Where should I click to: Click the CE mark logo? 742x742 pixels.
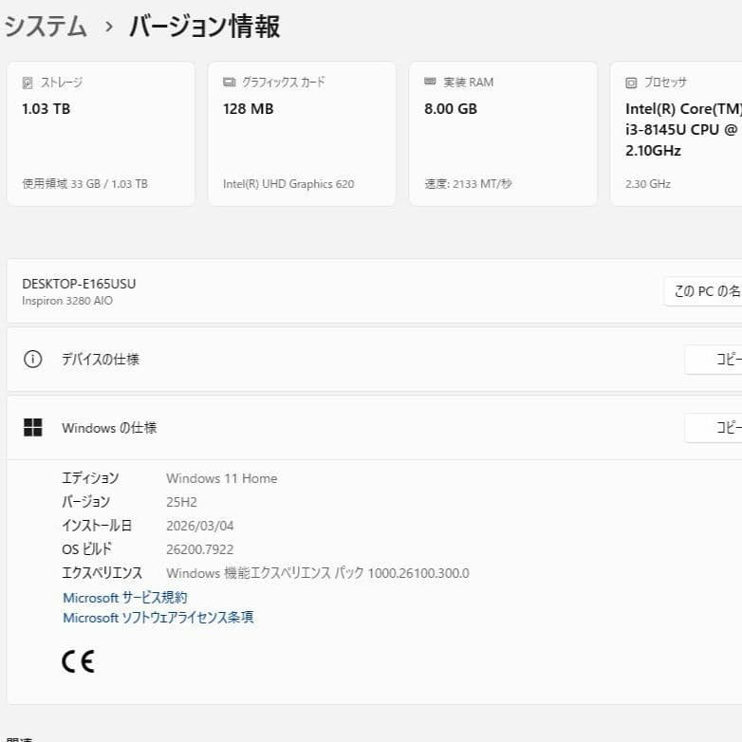(x=78, y=661)
